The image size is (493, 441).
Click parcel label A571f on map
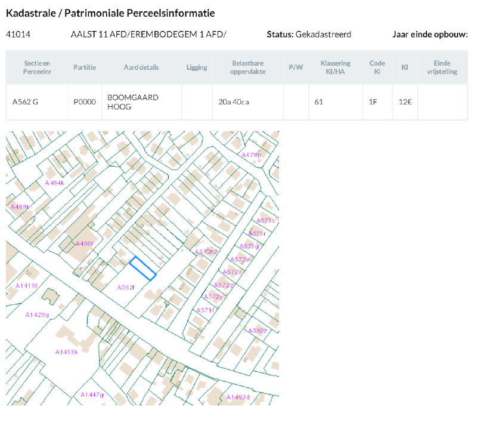click(x=206, y=310)
